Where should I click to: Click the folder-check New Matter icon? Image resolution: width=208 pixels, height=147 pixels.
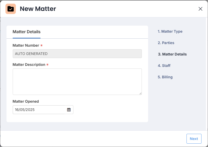[x=11, y=9]
